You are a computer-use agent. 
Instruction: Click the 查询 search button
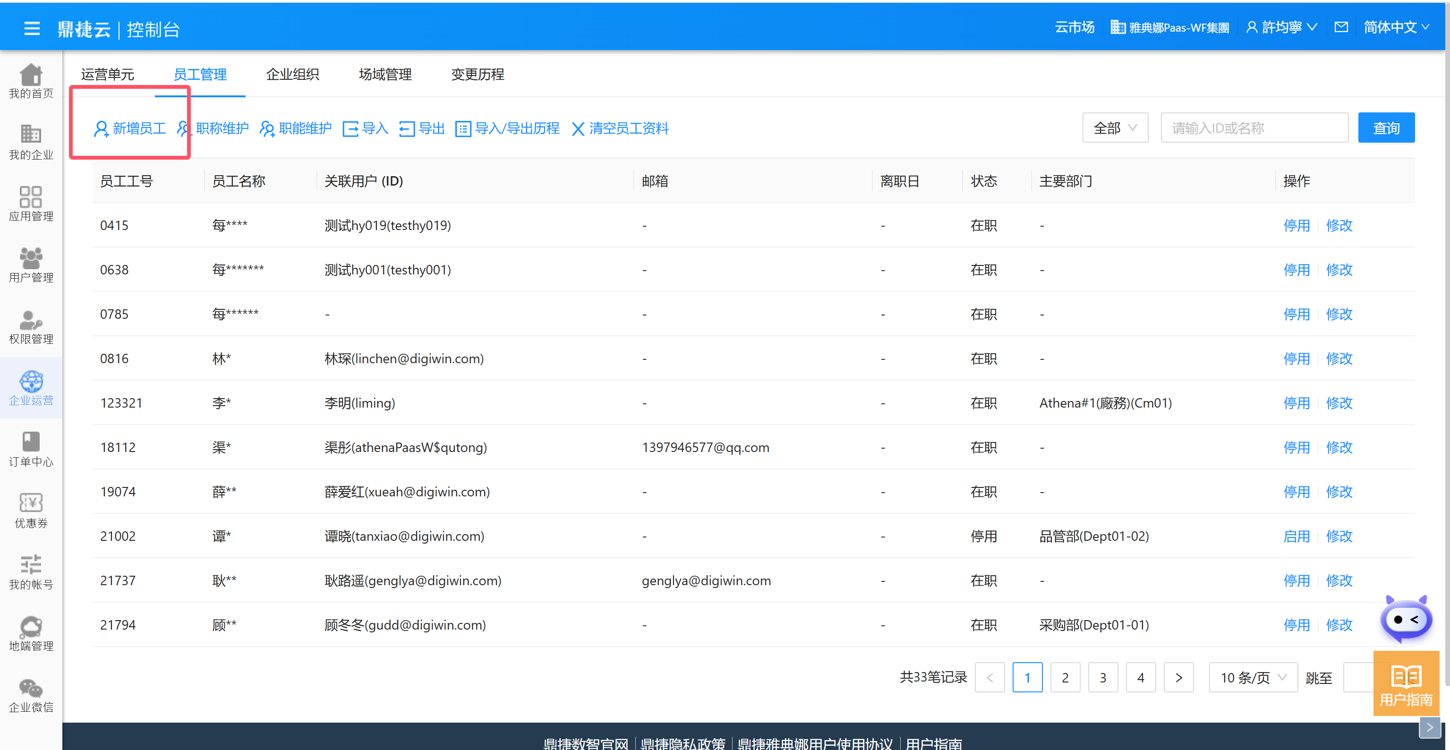[1385, 128]
